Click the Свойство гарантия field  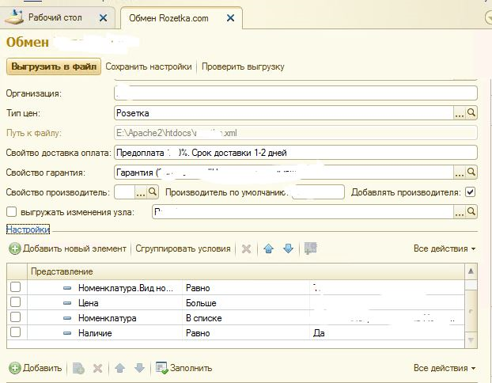coord(284,173)
